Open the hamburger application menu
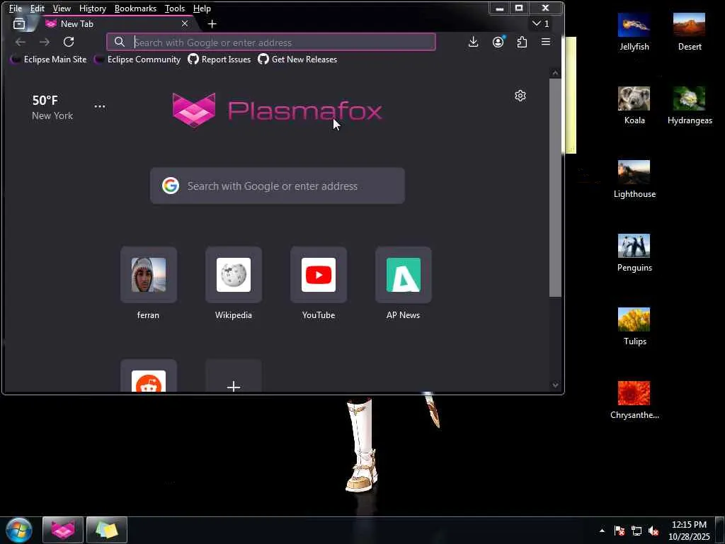The width and height of the screenshot is (725, 544). [546, 42]
